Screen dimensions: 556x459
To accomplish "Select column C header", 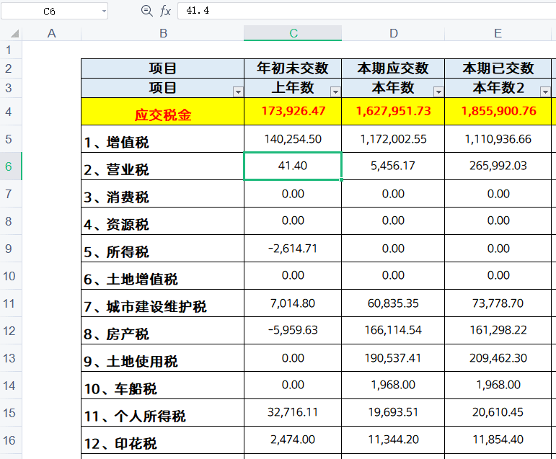I will (293, 33).
